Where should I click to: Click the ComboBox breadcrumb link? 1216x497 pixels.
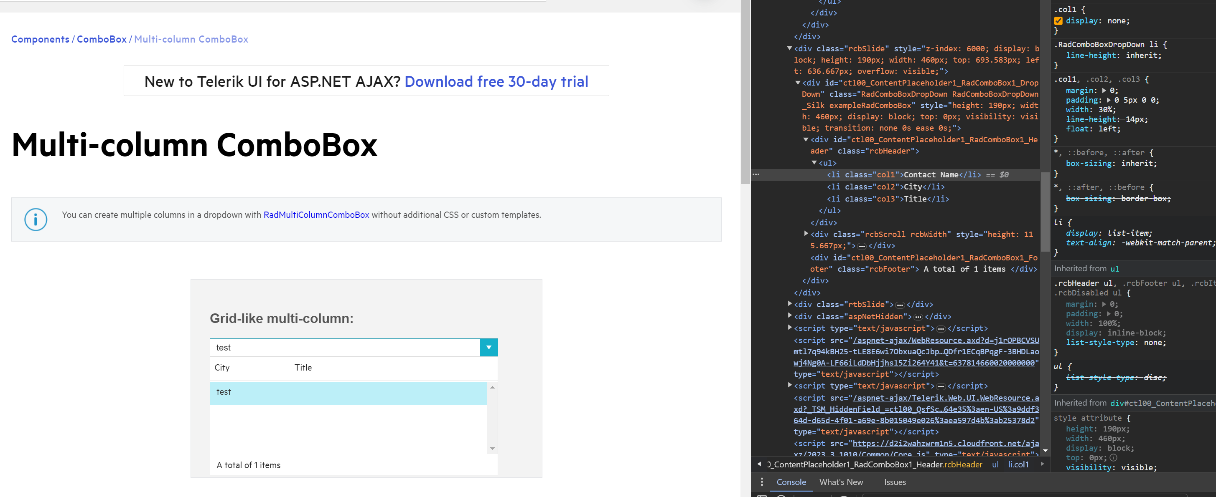point(102,39)
